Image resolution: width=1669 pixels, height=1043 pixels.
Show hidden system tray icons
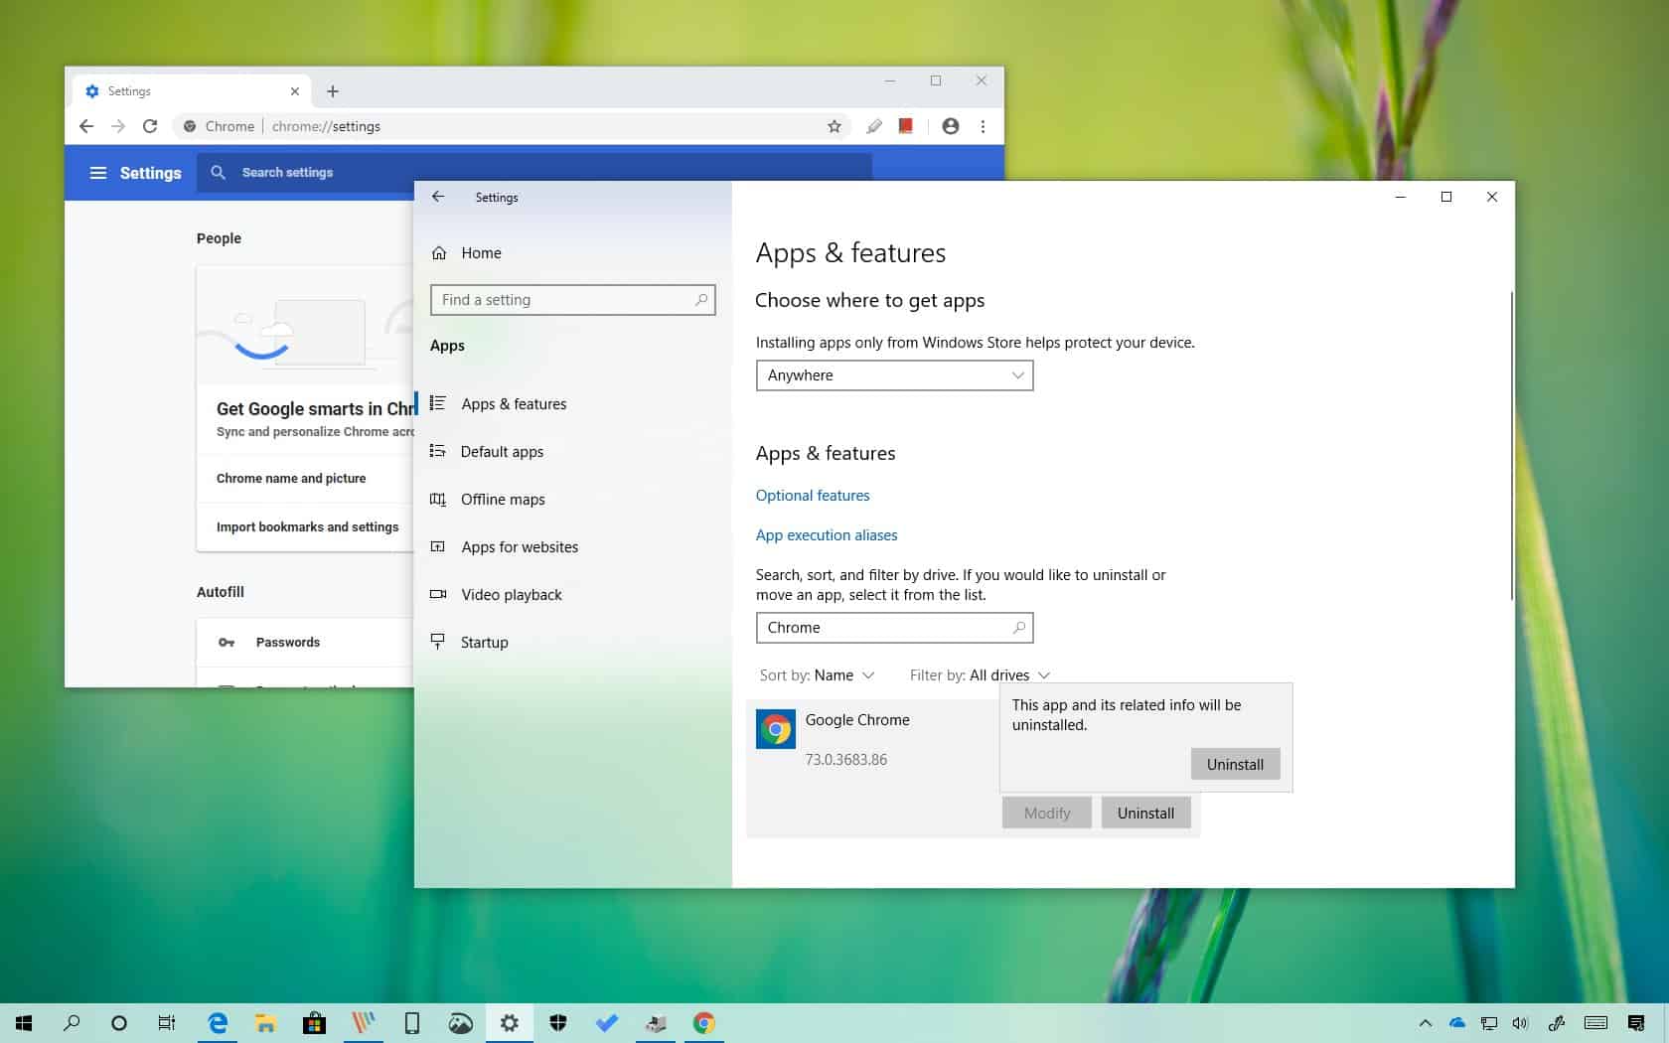point(1426,1023)
